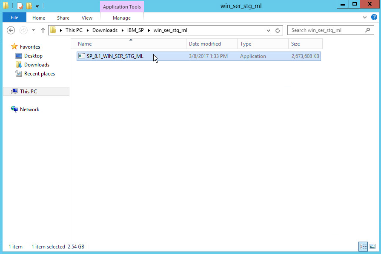Image resolution: width=381 pixels, height=254 pixels.
Task: Click the search magnifier icon
Action: [368, 30]
